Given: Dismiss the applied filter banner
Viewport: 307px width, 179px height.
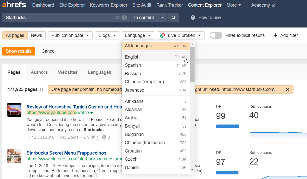Looking at the screenshot, I should tap(288, 89).
